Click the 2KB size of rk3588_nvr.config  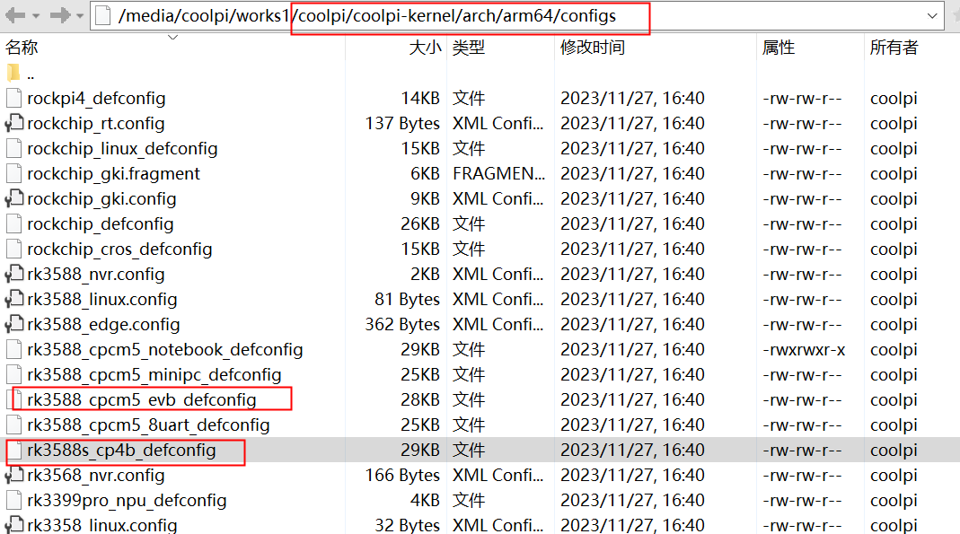[x=425, y=274]
